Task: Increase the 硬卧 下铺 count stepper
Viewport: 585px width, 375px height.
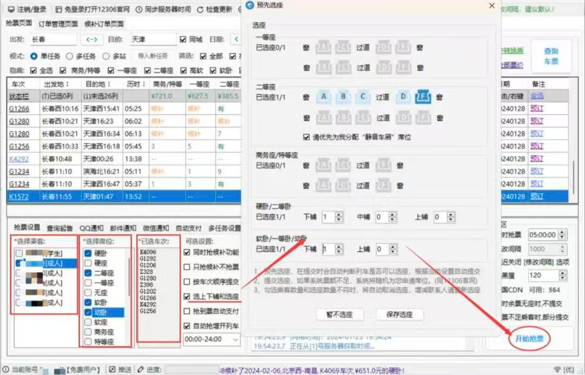Action: click(x=339, y=214)
